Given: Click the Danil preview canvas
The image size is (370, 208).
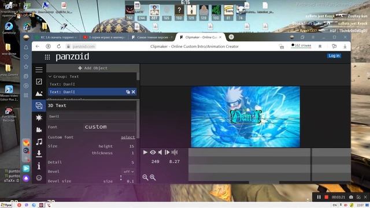Looking at the screenshot, I should [245, 117].
